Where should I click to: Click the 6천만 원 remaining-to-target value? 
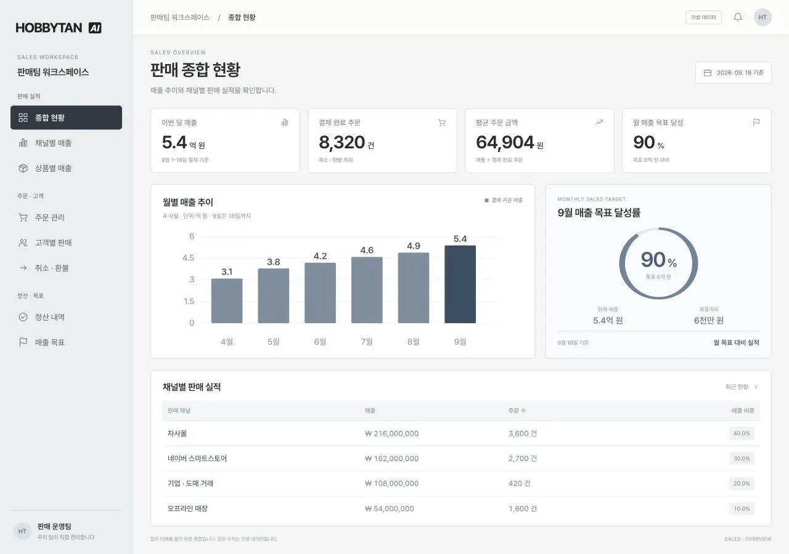(709, 320)
